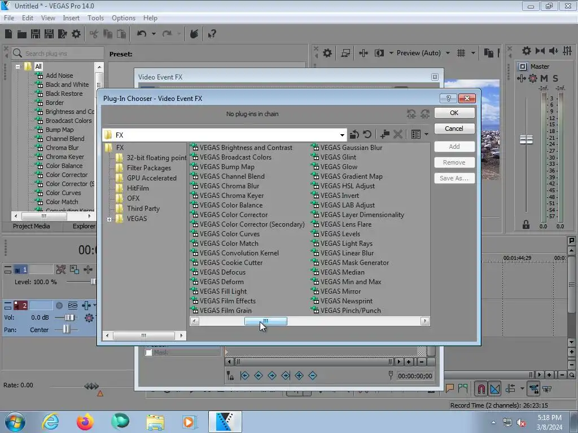Click the track 2 Pan slider handle
The height and width of the screenshot is (433, 578).
[x=66, y=329]
